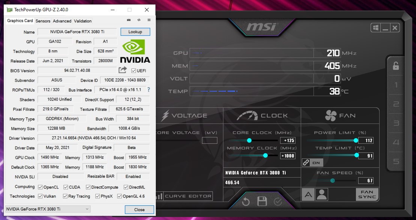Viewport: 416px width, 220px height.
Task: Save settings with the floppy disk icon
Action: [x=262, y=202]
